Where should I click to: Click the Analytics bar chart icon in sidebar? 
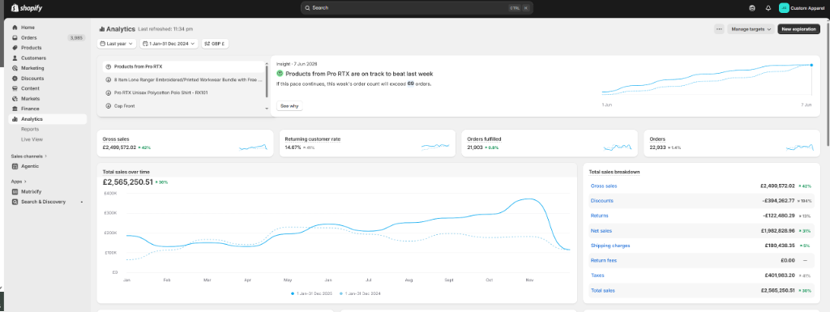click(x=15, y=119)
